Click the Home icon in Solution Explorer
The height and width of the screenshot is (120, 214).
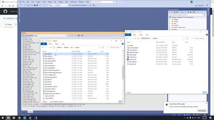coord(175,12)
